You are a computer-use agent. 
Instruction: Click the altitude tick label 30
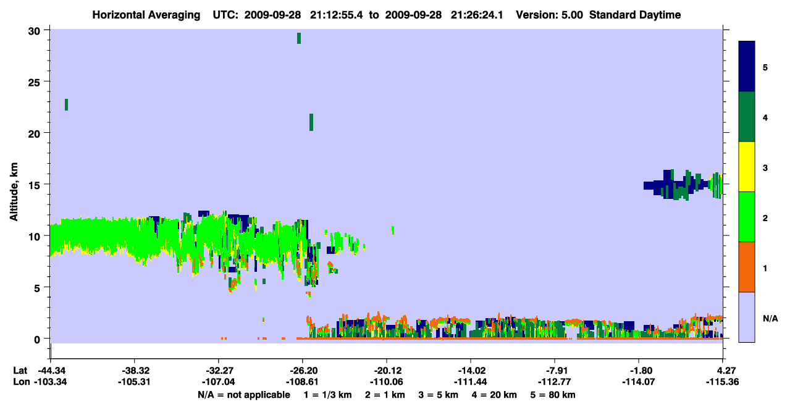[x=36, y=31]
